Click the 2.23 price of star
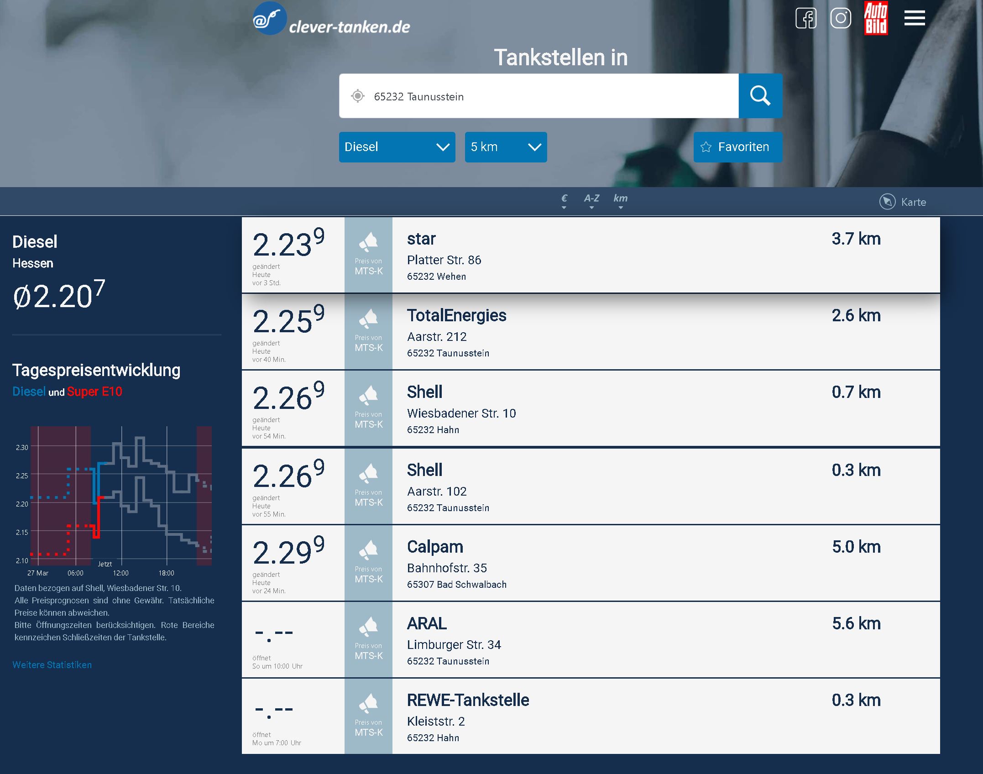This screenshot has width=983, height=774. (x=288, y=242)
